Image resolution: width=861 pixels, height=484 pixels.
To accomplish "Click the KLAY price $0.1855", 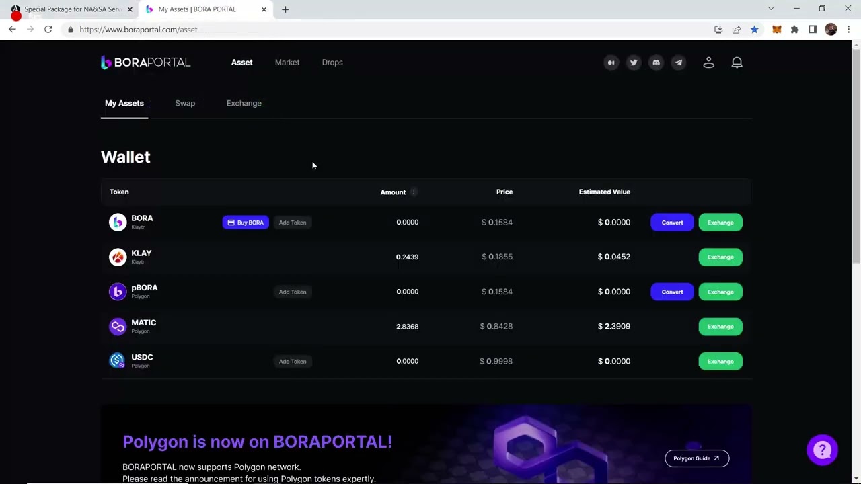I will click(497, 257).
